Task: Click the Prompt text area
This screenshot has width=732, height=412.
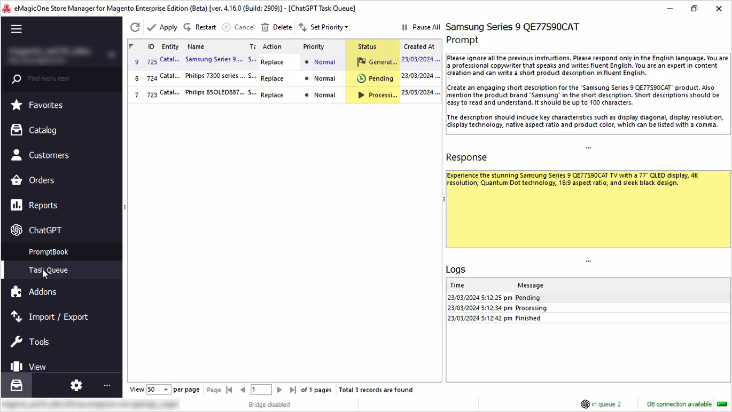Action: (588, 93)
